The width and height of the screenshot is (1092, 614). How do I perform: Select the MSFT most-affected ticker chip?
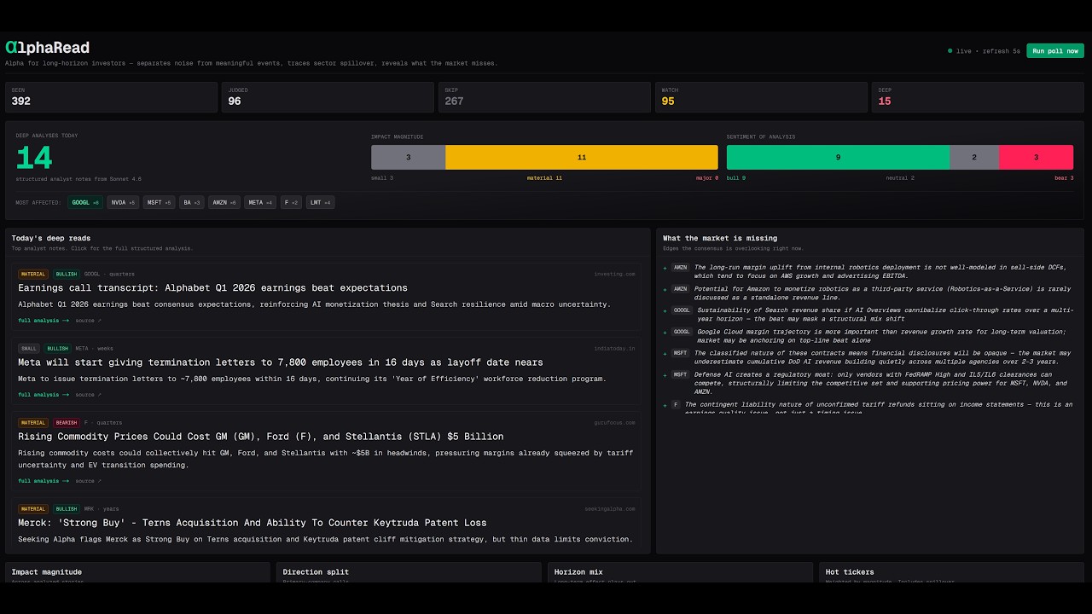[x=160, y=203]
